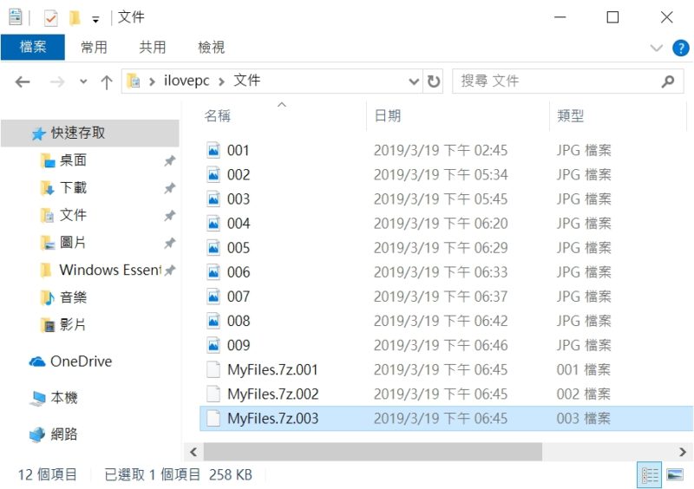Click the checkmark quick access toolbar icon

pos(51,18)
